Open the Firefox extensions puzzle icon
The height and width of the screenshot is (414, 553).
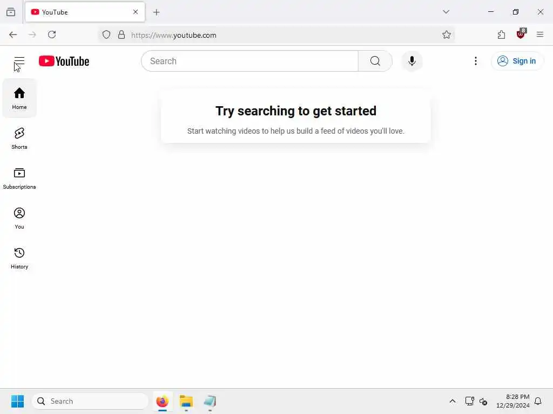[501, 34]
